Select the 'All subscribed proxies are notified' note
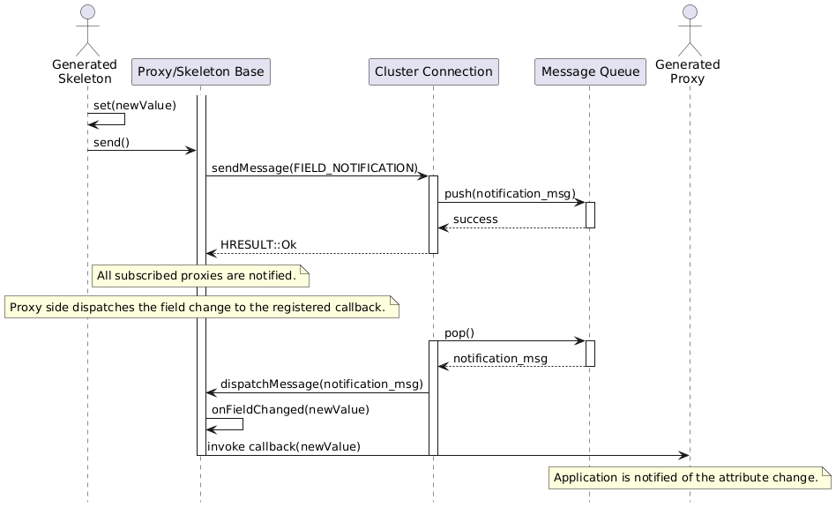The image size is (836, 507). point(200,276)
